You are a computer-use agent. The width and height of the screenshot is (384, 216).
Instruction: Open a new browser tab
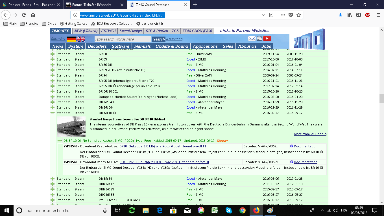195,4
